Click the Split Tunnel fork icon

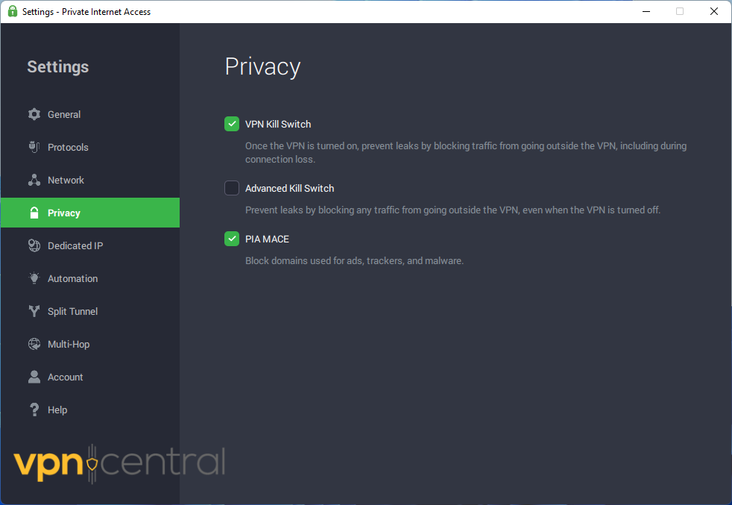[34, 311]
